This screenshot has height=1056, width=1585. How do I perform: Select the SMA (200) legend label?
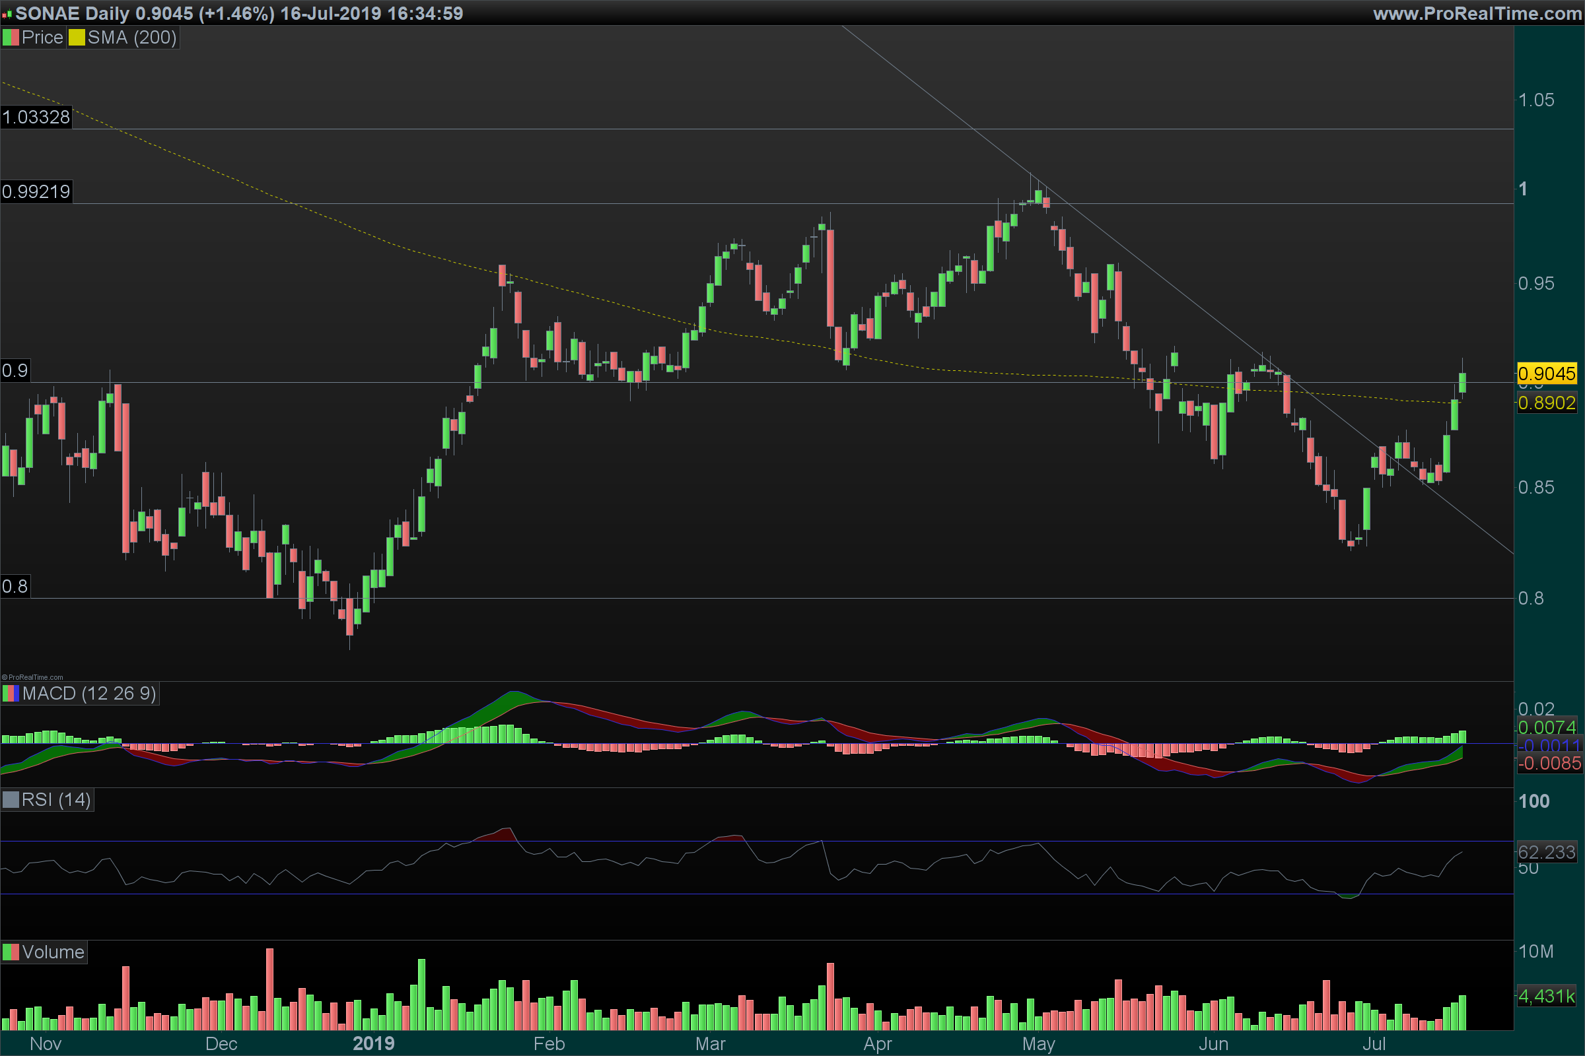coord(131,38)
